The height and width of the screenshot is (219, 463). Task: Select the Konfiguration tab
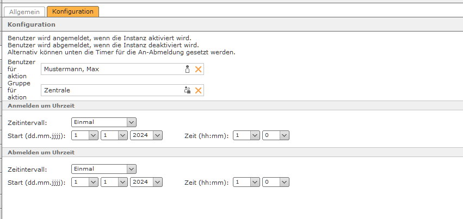73,11
